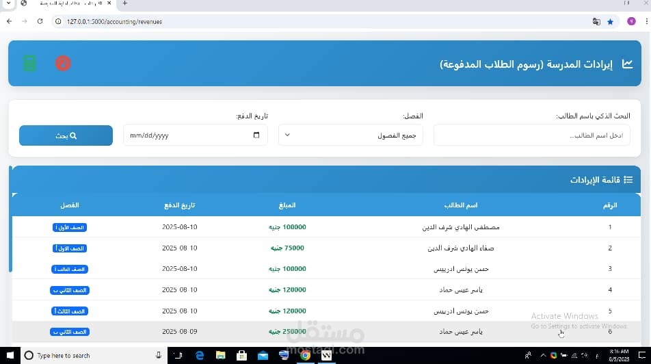Click the الصف الثالث badge in row 5

pyautogui.click(x=70, y=311)
